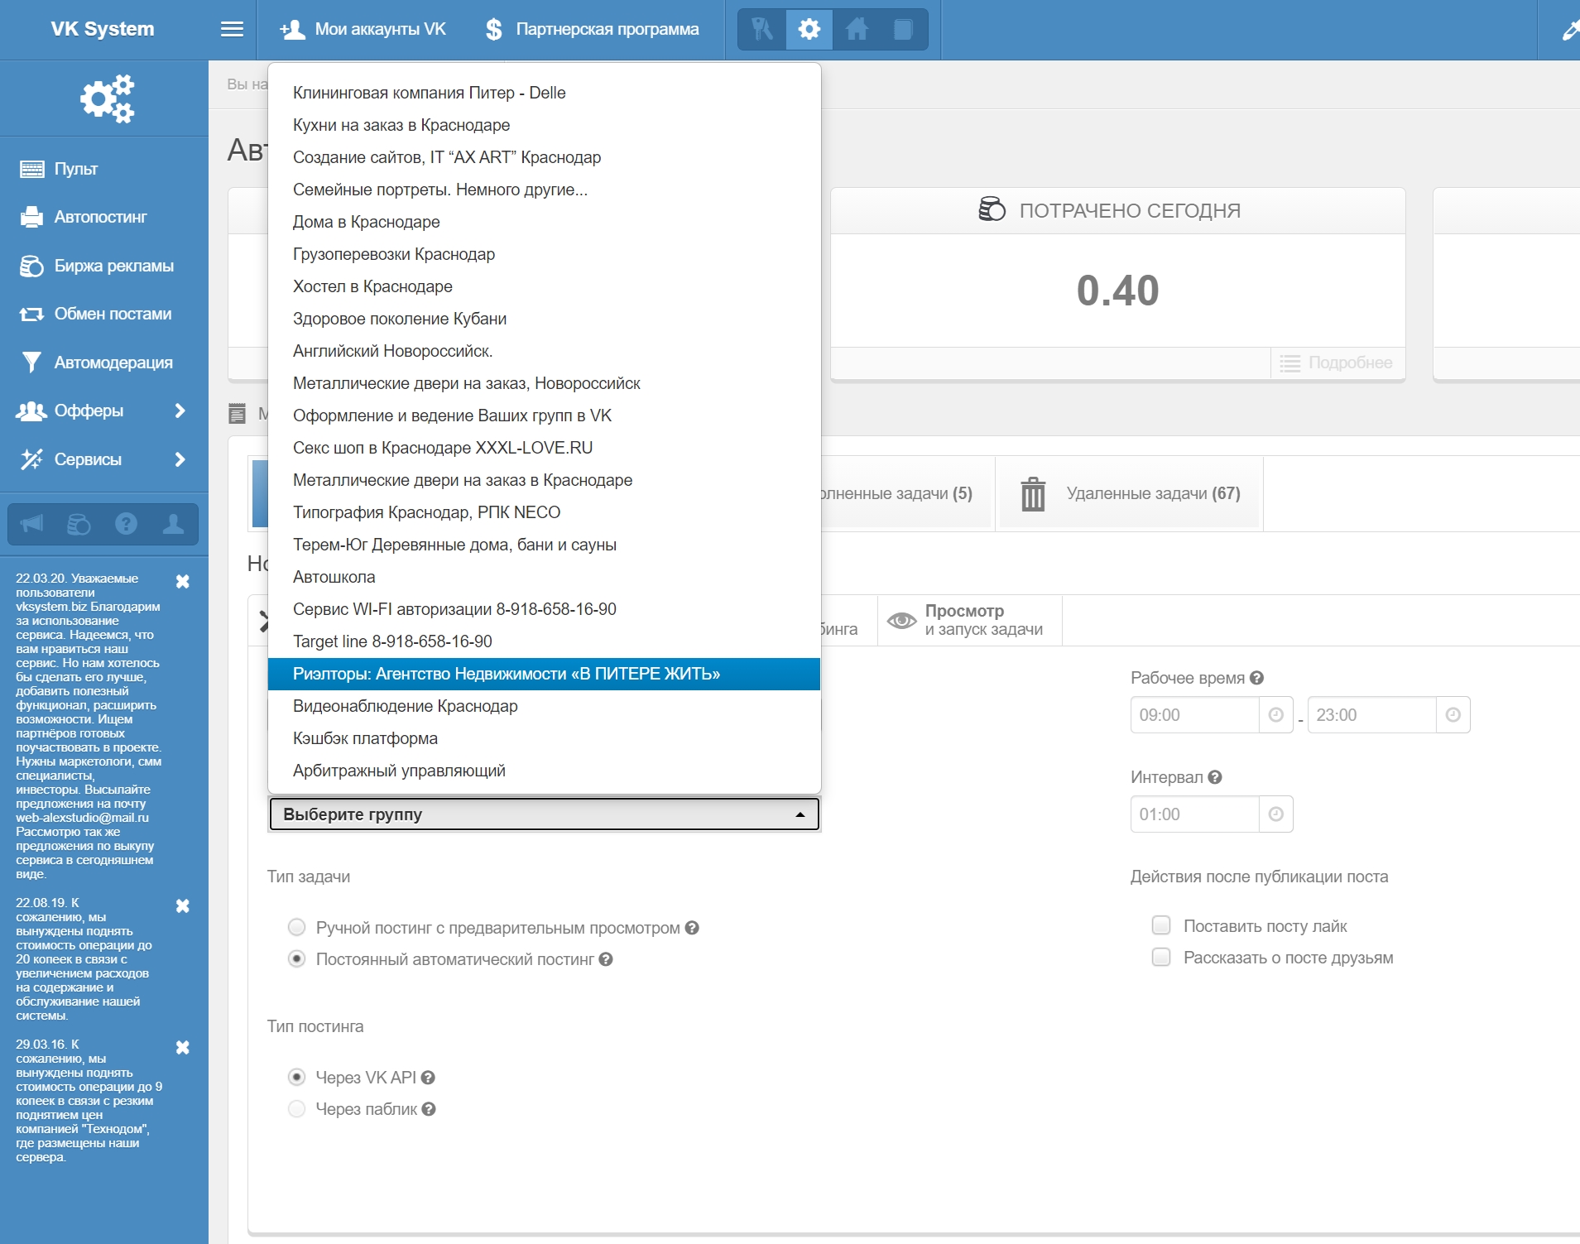Image resolution: width=1580 pixels, height=1244 pixels.
Task: Enable Поставить посту лайк checkbox
Action: (1161, 925)
